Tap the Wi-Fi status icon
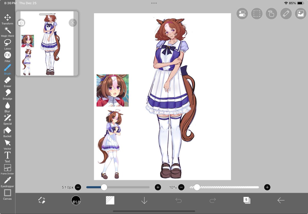 click(286, 3)
